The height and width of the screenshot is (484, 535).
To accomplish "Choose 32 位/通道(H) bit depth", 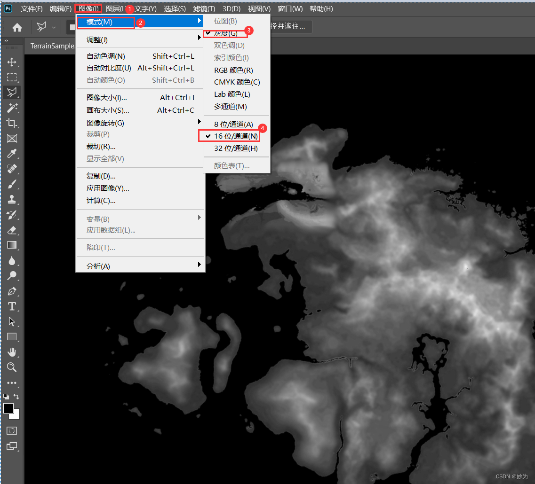I will click(x=236, y=148).
